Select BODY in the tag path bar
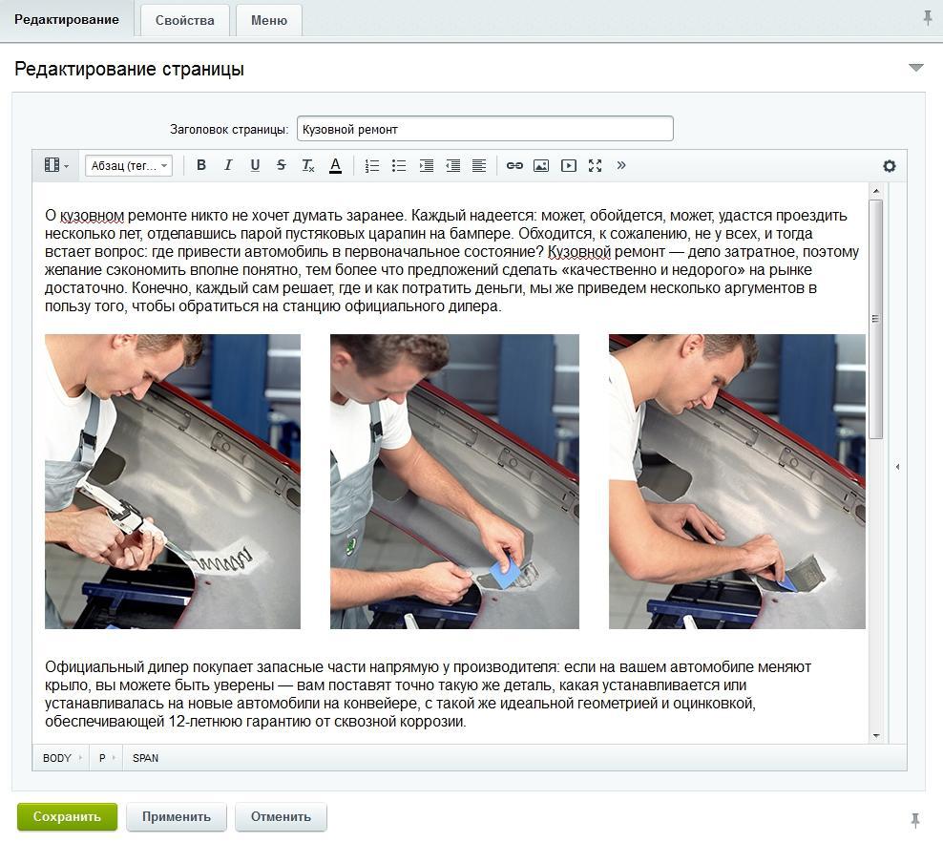Viewport: 943px width, 843px height. point(57,758)
